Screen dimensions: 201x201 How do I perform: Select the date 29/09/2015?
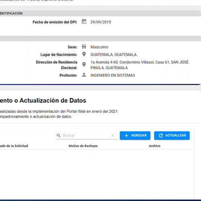coord(101,22)
